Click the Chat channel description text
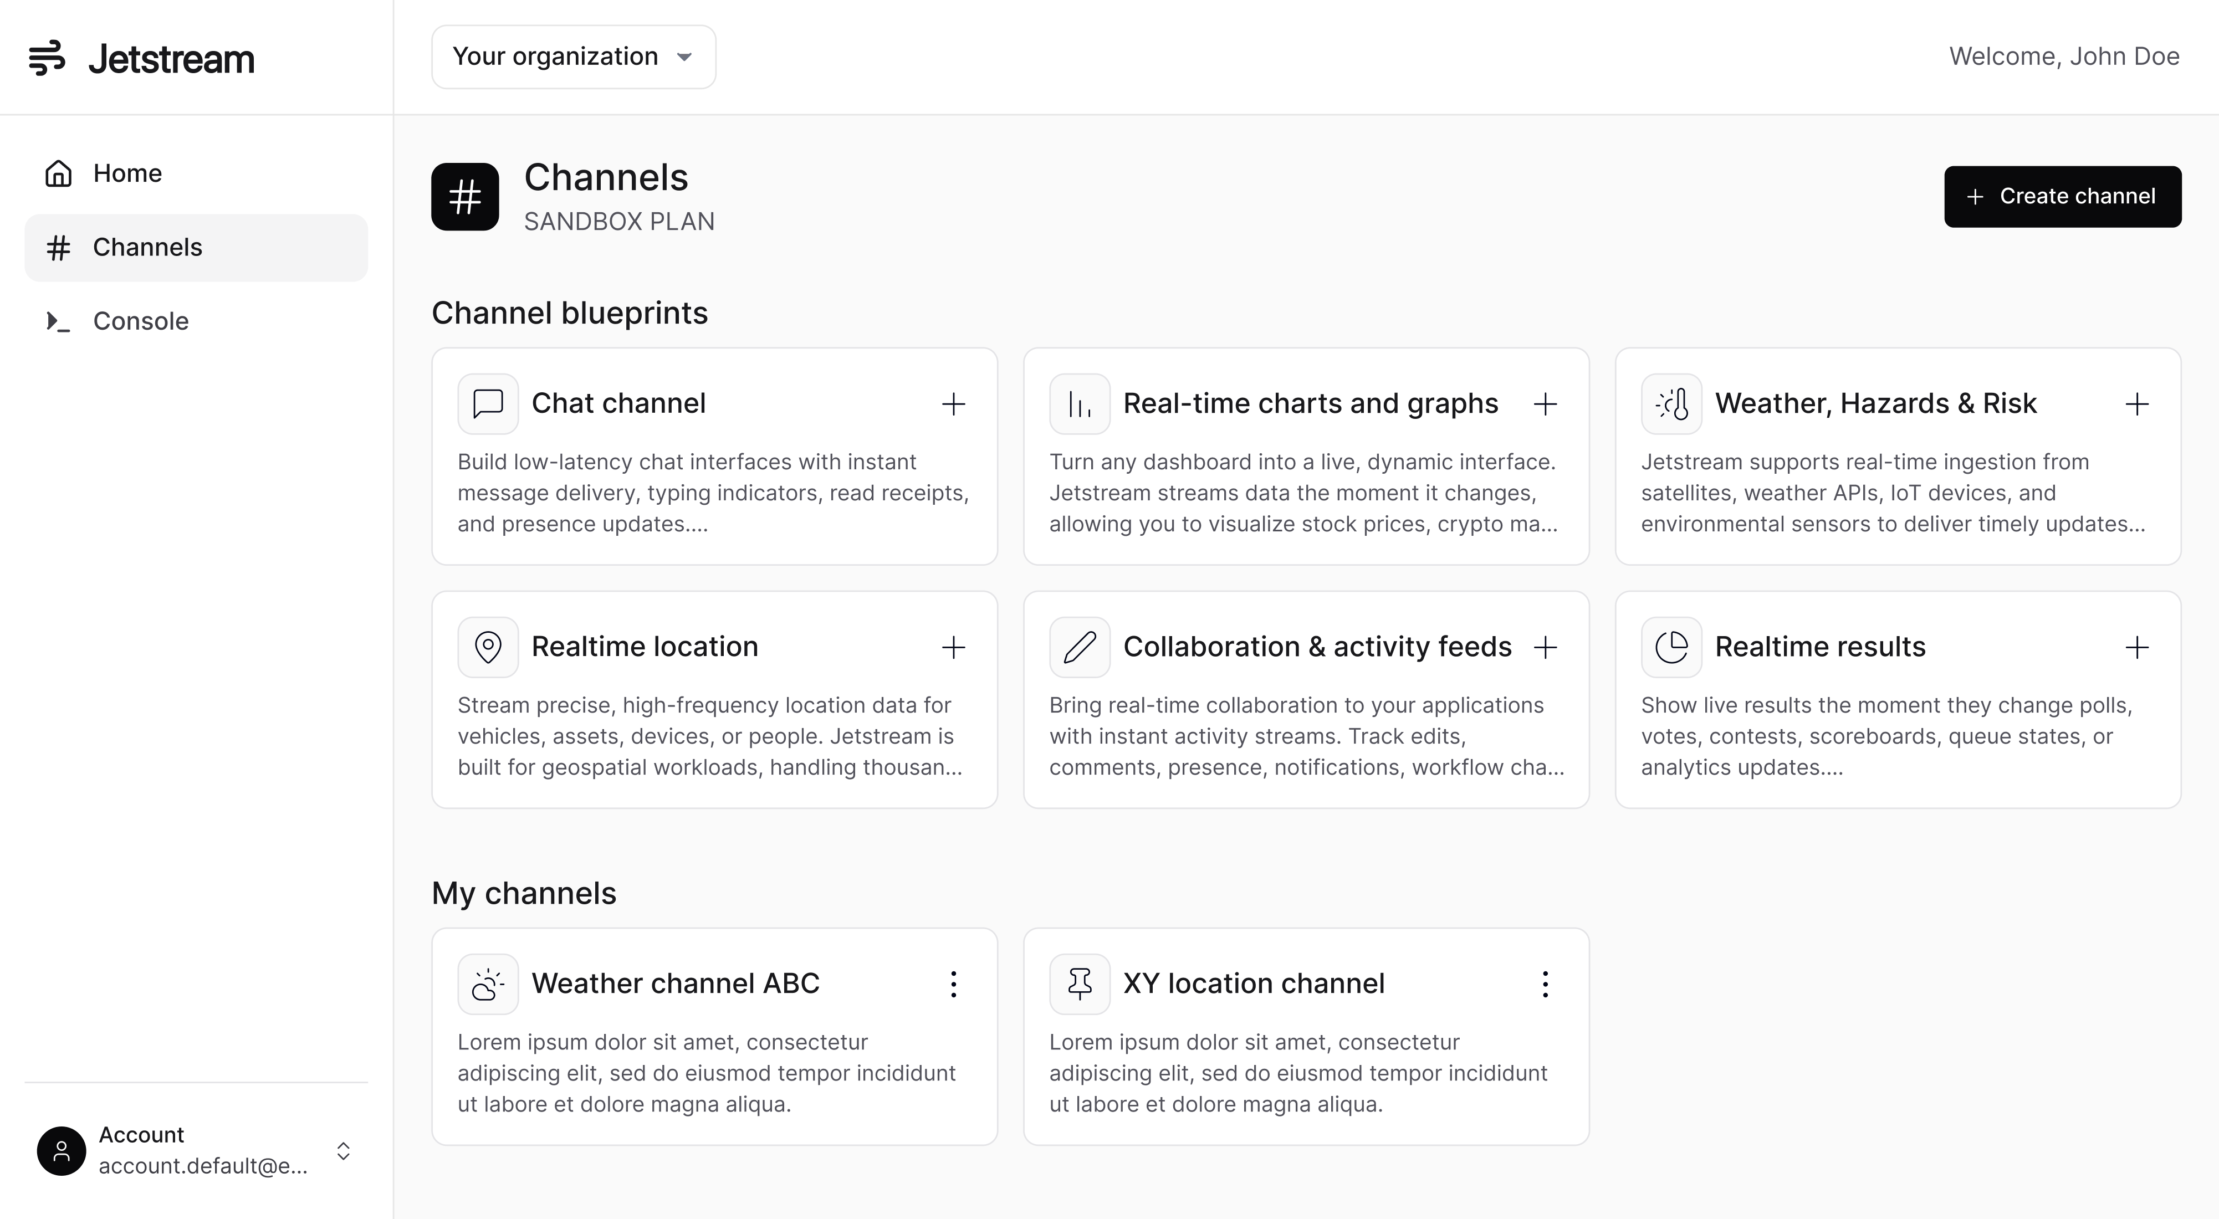2219x1219 pixels. tap(714, 493)
